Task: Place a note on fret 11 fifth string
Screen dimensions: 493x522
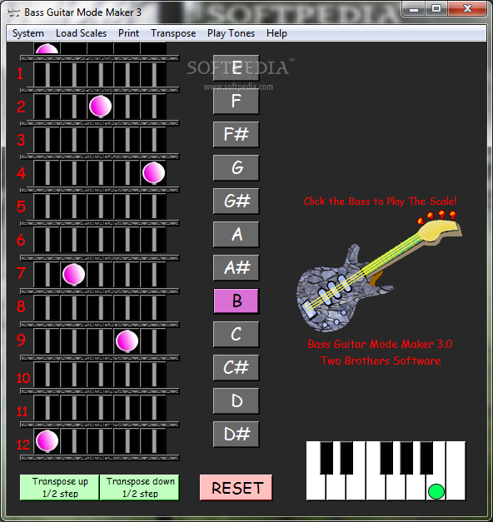Action: coord(153,407)
